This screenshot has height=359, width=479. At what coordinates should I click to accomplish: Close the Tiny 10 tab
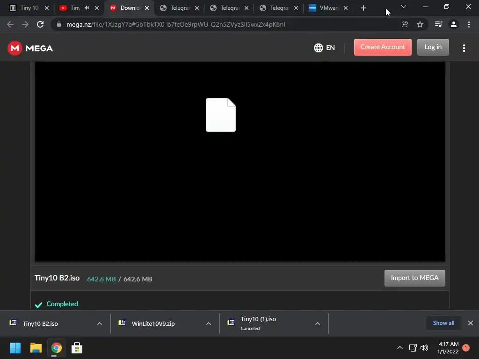tap(47, 8)
